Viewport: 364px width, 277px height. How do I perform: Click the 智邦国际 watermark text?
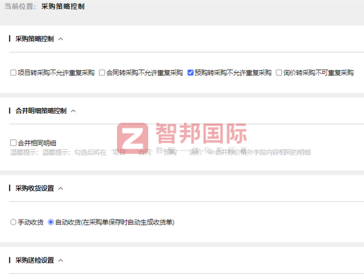[201, 133]
